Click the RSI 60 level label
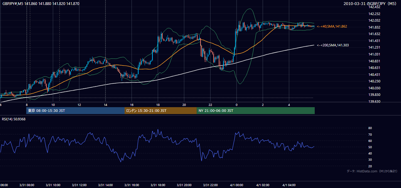Screen dimensions: 401x188 (x=370, y=141)
